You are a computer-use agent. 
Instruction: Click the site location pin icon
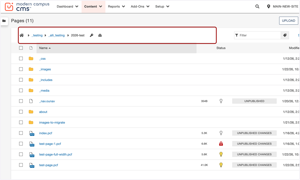[268, 6]
